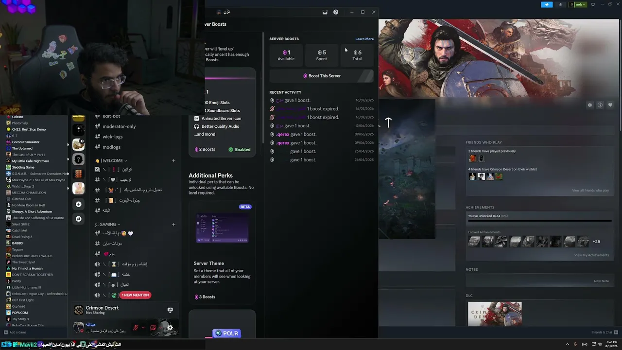Select Photomaly in Steam library
The image size is (622, 350).
(x=20, y=123)
